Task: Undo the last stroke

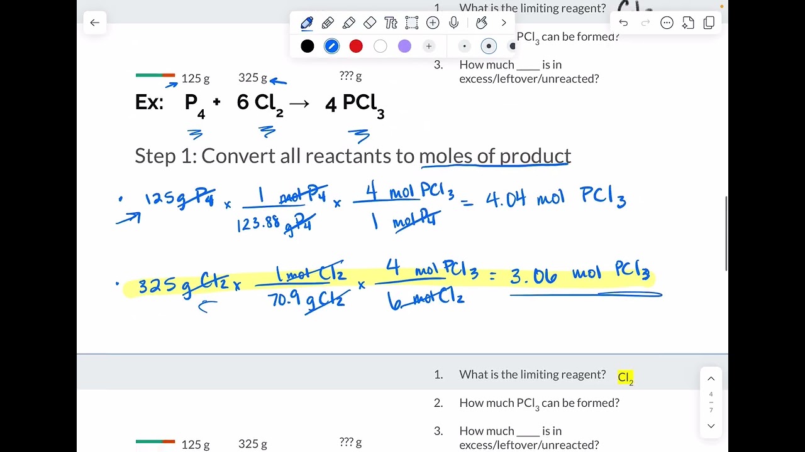Action: point(623,23)
